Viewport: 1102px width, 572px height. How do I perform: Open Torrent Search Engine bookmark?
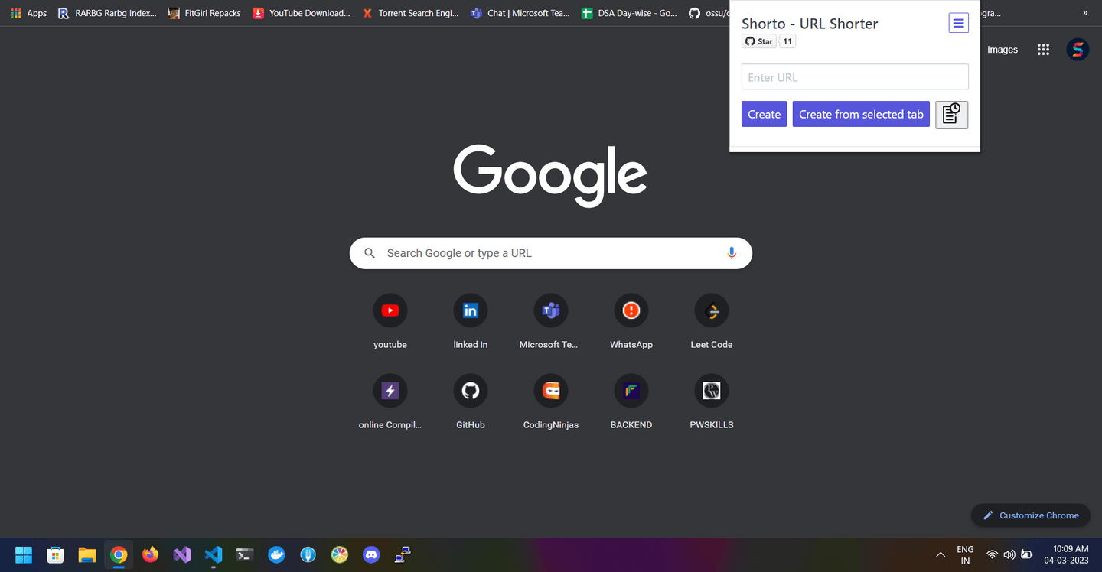pyautogui.click(x=411, y=13)
